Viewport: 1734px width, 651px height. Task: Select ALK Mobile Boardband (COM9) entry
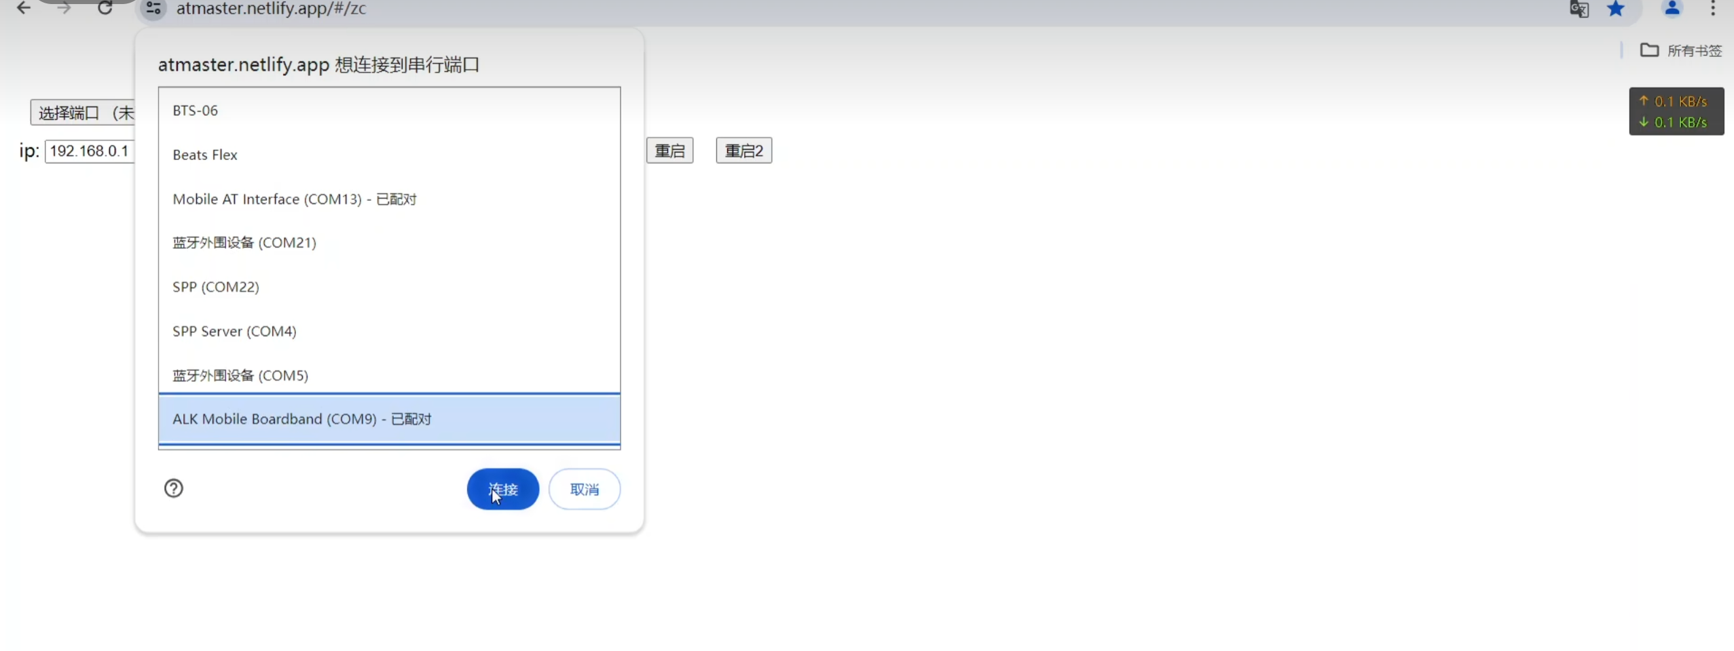coord(389,419)
